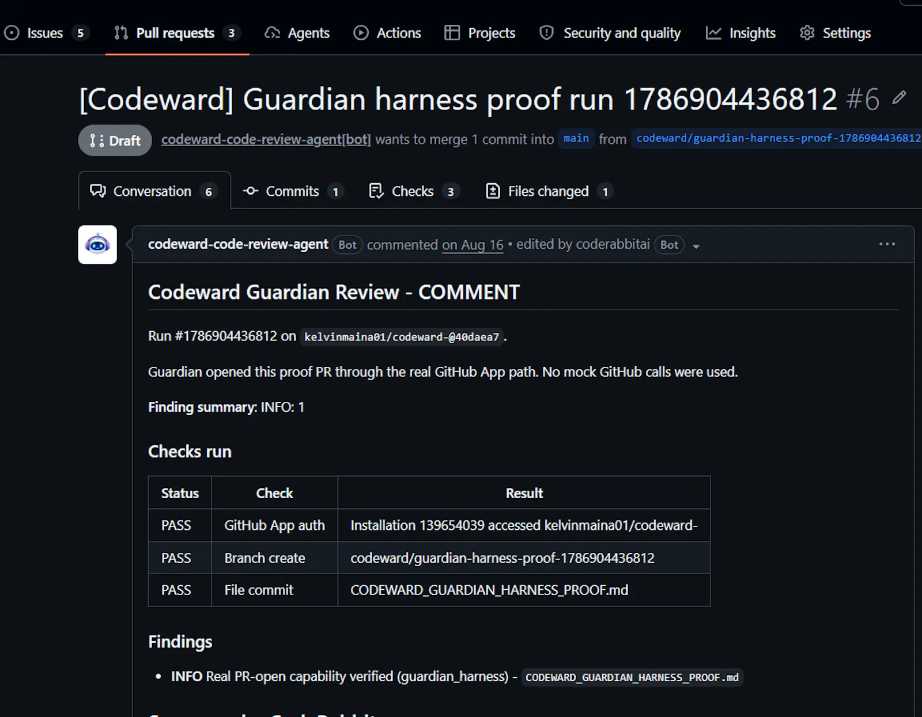The height and width of the screenshot is (717, 922).
Task: Click the kelvinmaina01/codeward-@40daea7 code label
Action: pyautogui.click(x=402, y=337)
